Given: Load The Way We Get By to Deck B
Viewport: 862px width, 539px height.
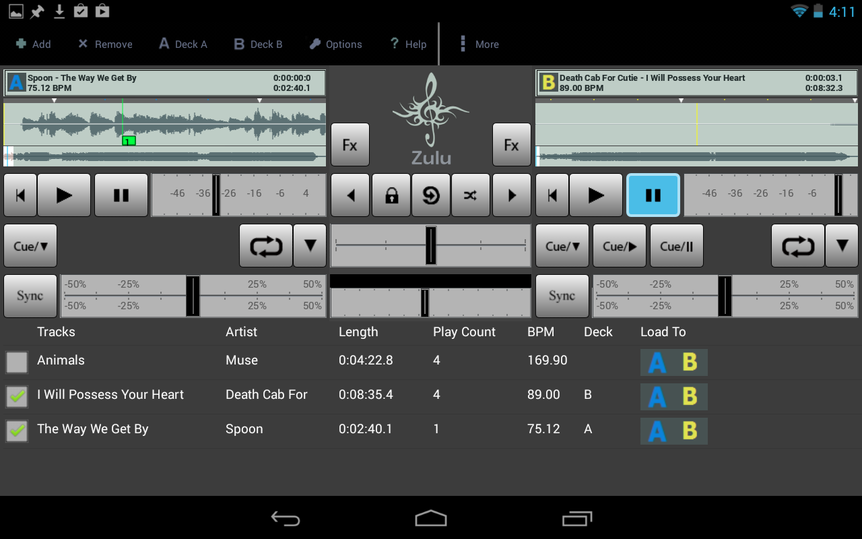Looking at the screenshot, I should click(x=690, y=431).
